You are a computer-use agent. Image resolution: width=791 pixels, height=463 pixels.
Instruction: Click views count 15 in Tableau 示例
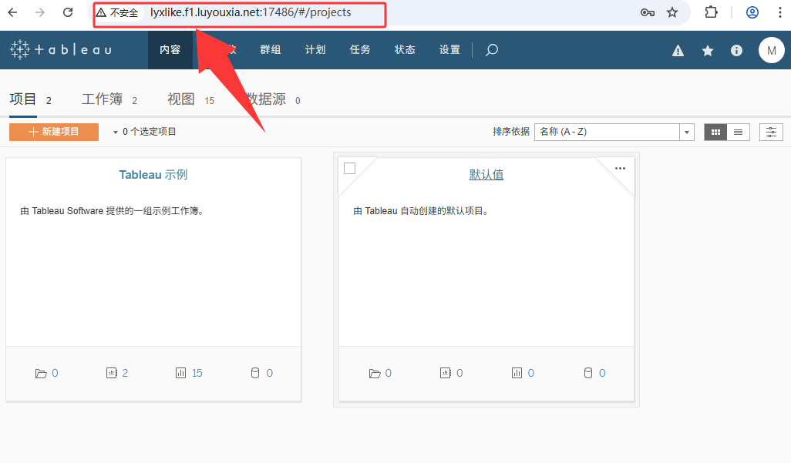(x=189, y=373)
